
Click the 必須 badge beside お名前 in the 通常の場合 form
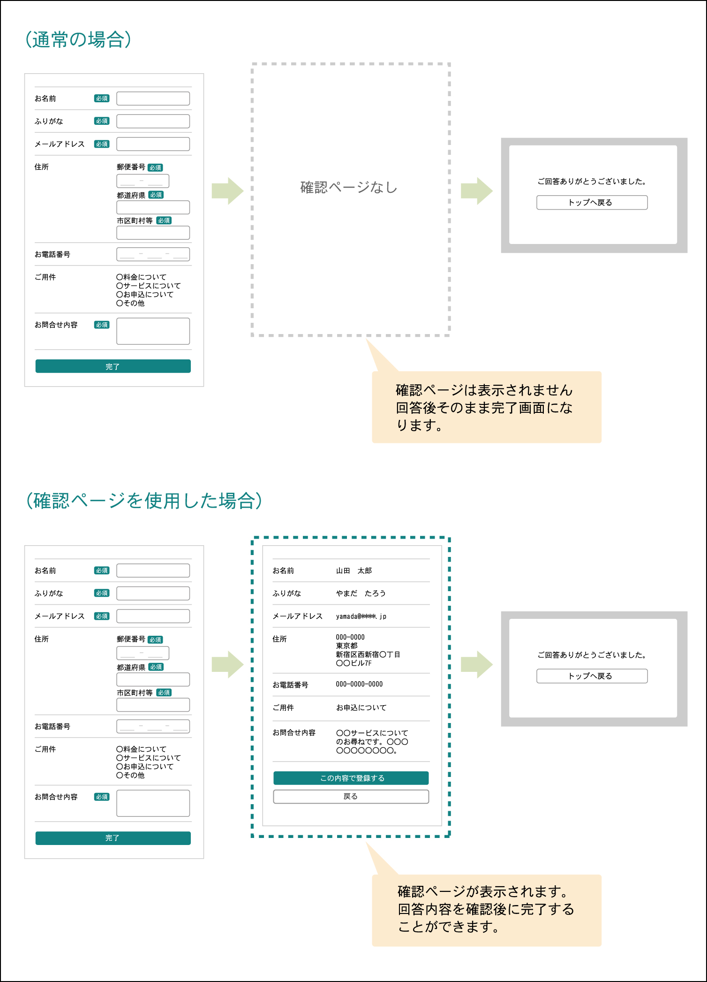tap(102, 99)
